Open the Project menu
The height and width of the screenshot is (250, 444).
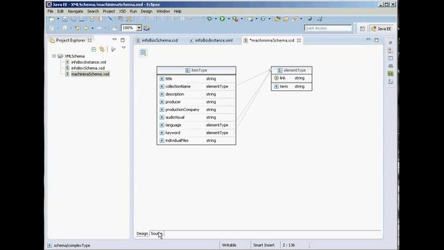click(109, 11)
